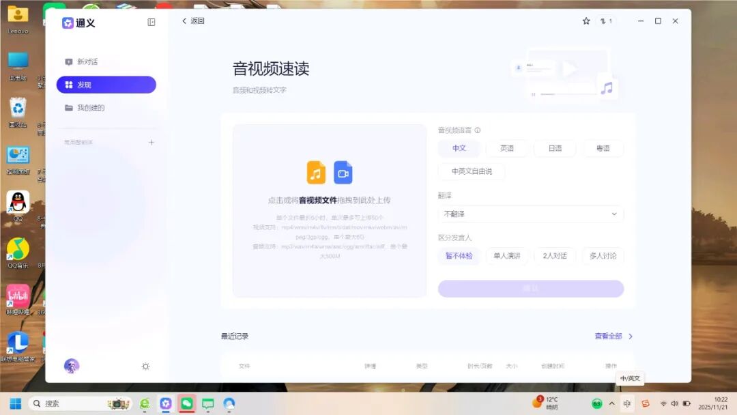Star this page using the favorite icon
Screen dimensions: 737x415
coord(586,21)
